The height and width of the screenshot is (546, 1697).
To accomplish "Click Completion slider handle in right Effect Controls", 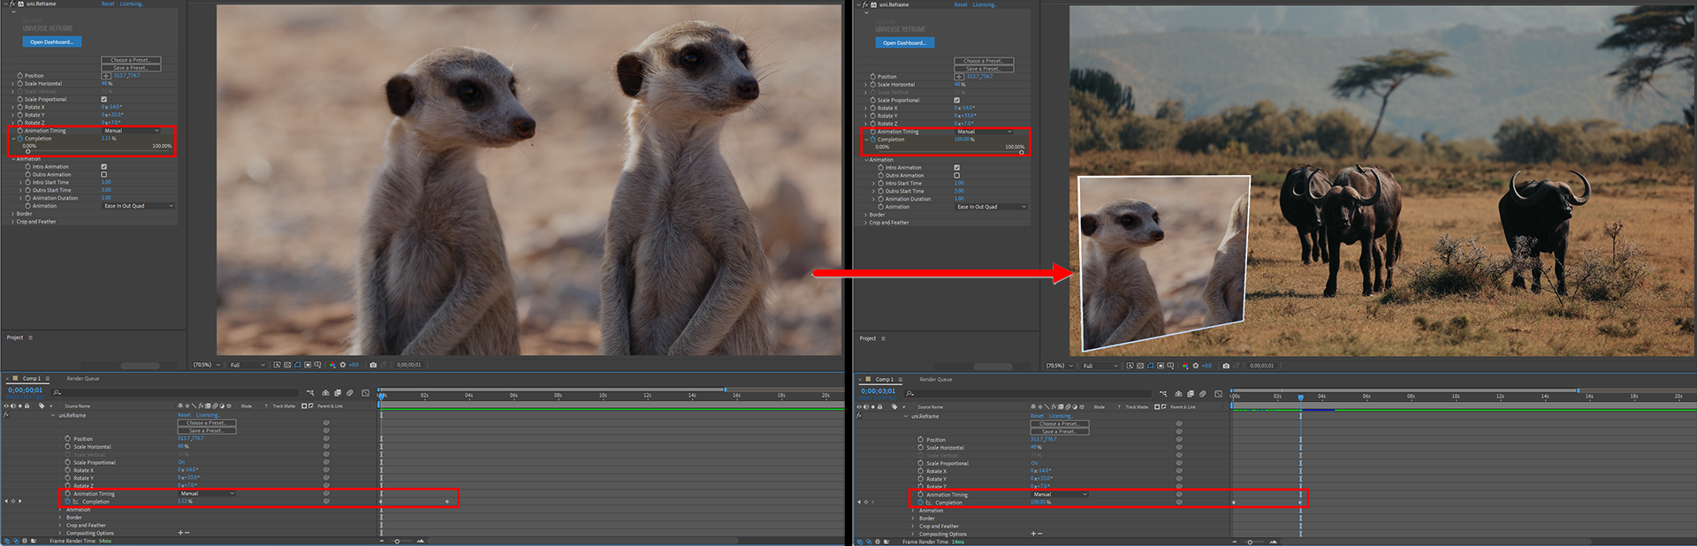I will pyautogui.click(x=1022, y=153).
